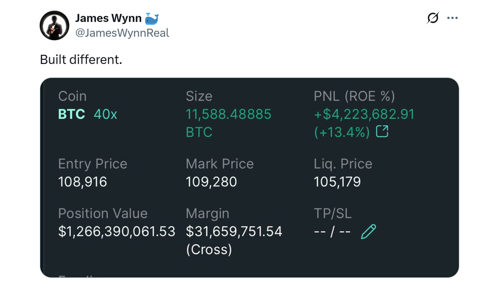Click the 109,280 mark price value
Image resolution: width=500 pixels, height=281 pixels.
coord(211,182)
